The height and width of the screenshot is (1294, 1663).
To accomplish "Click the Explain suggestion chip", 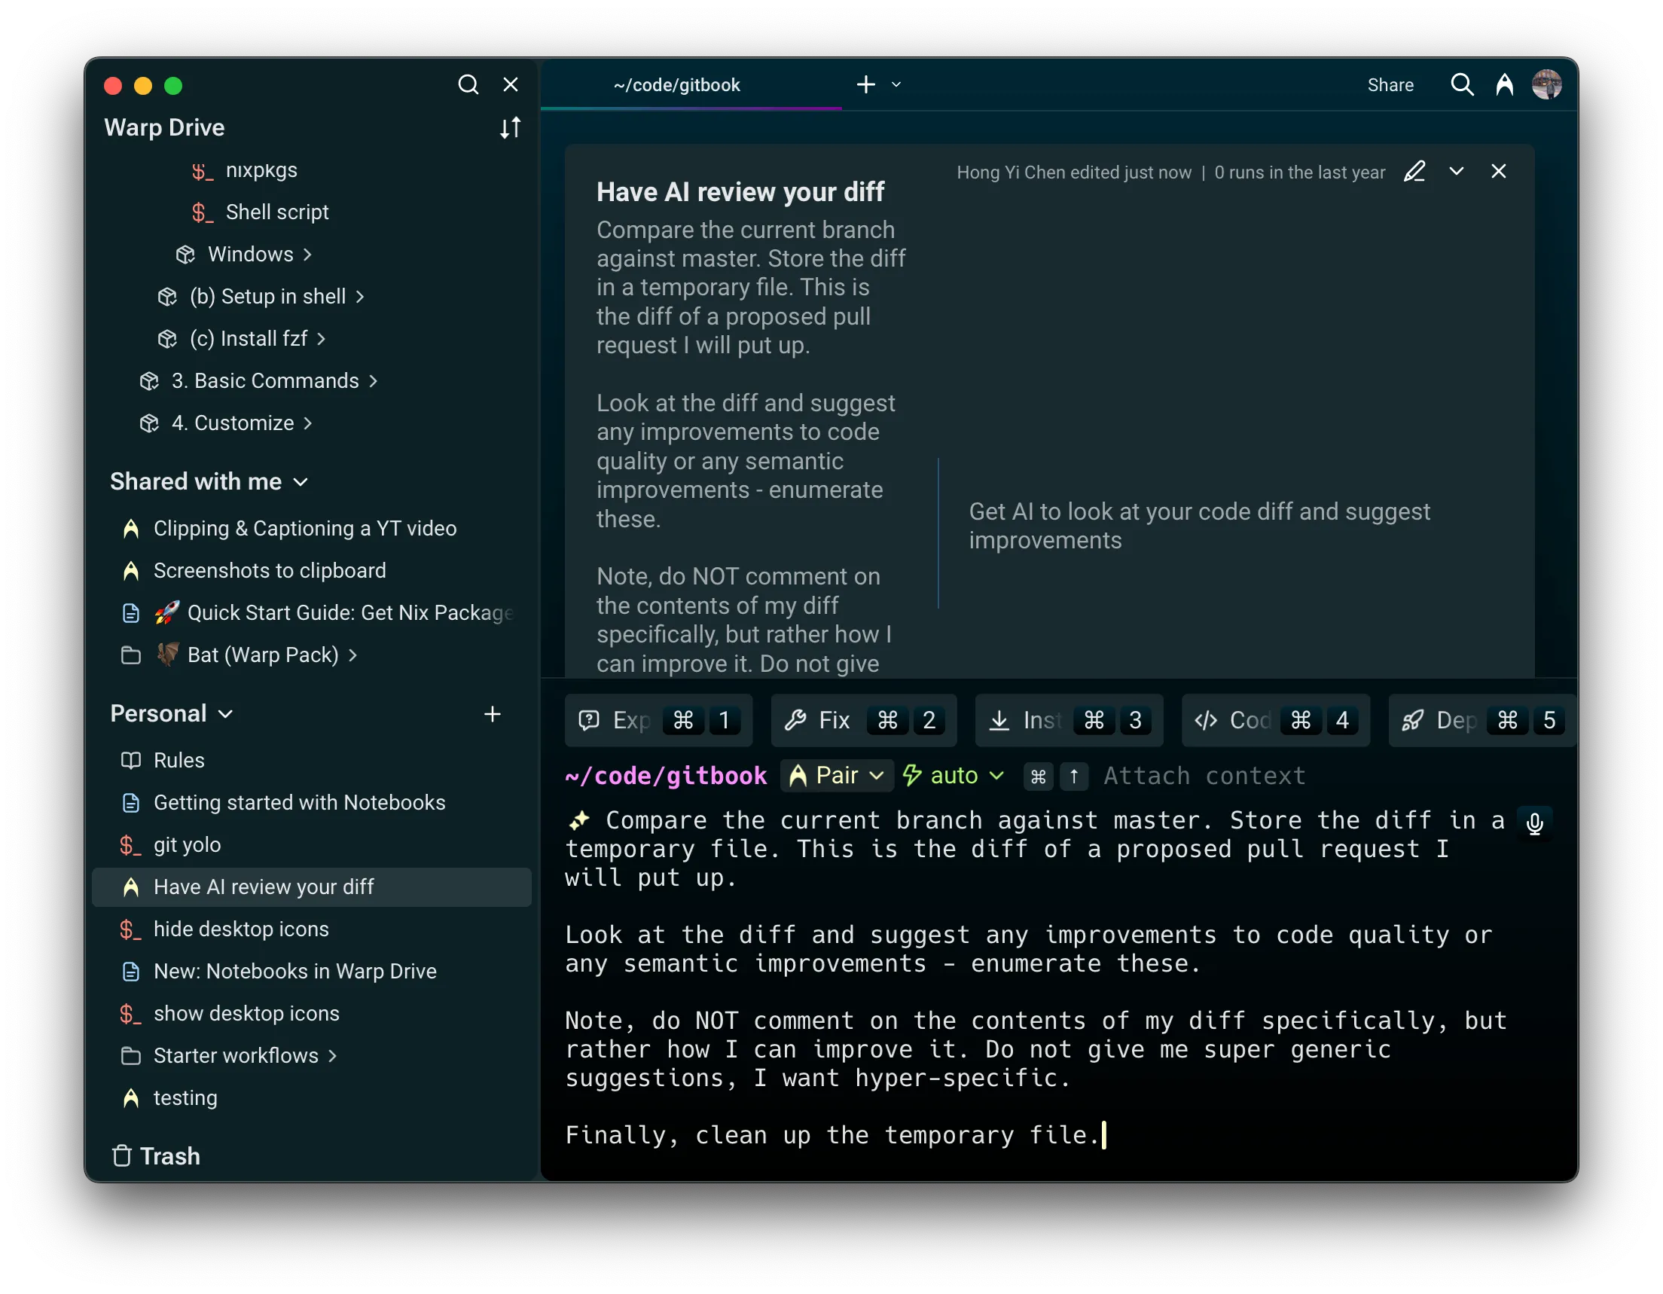I will [659, 721].
